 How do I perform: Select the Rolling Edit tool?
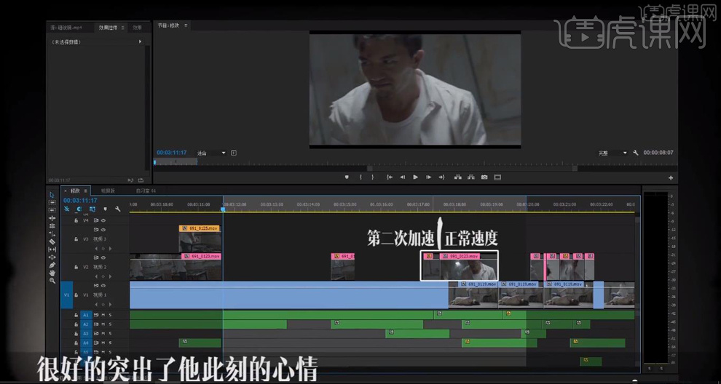(x=52, y=225)
